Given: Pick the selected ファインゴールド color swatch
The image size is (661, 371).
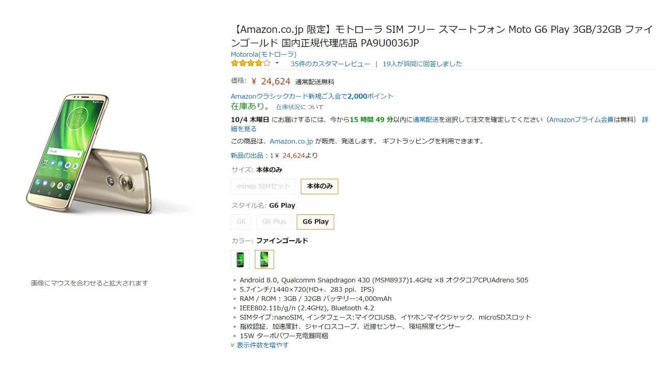Looking at the screenshot, I should [x=264, y=259].
